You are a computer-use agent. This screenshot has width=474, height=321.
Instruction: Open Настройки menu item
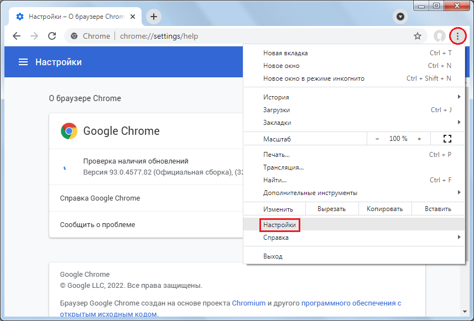pyautogui.click(x=354, y=224)
